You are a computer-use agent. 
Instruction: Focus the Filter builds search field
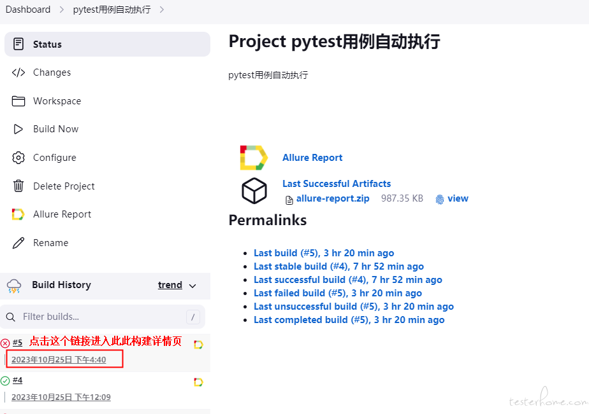(103, 317)
